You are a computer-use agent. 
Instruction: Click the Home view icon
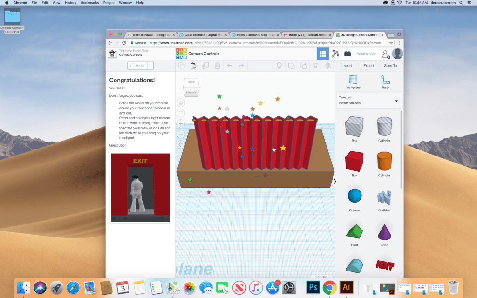[181, 103]
